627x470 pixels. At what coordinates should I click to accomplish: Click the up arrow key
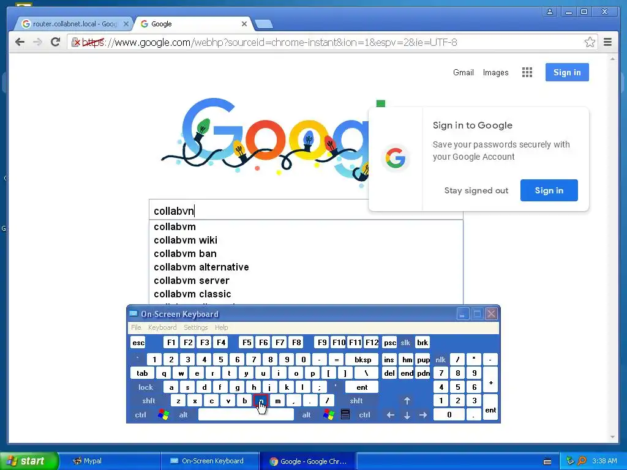tap(407, 401)
